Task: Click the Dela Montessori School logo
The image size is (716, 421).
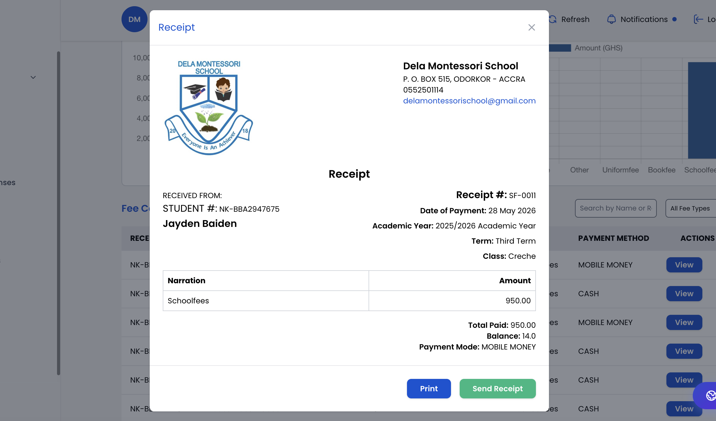Action: click(209, 107)
